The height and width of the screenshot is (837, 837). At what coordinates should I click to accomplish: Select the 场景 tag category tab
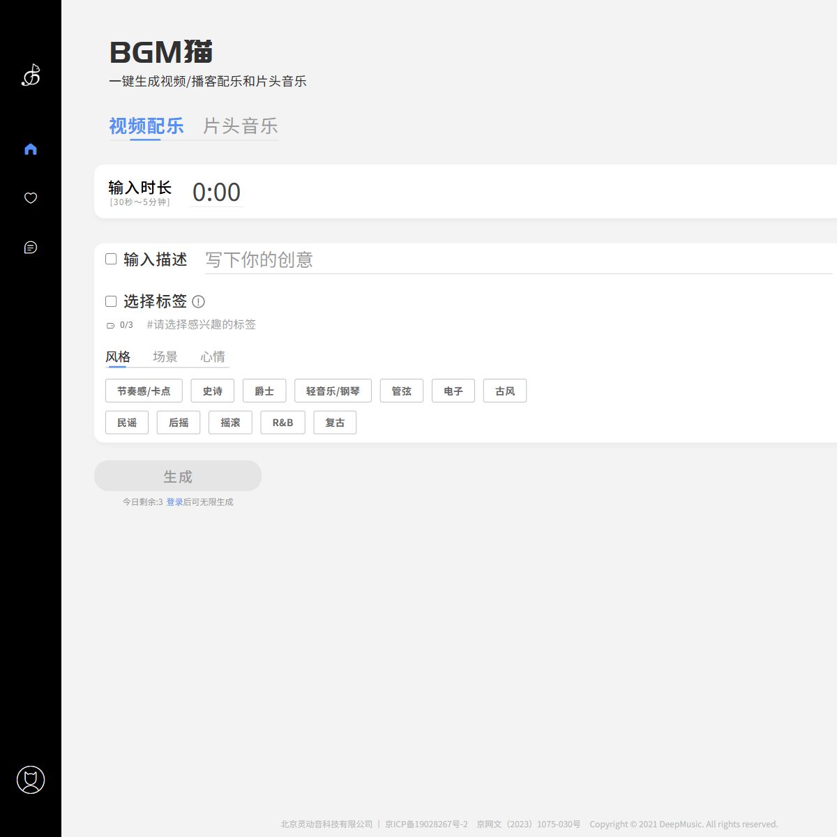(x=165, y=357)
